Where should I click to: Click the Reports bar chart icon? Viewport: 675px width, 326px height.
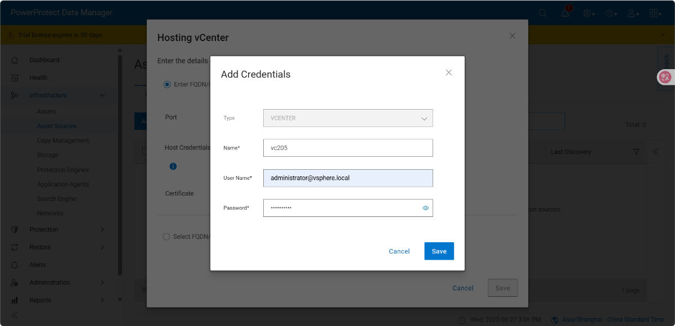coord(15,300)
